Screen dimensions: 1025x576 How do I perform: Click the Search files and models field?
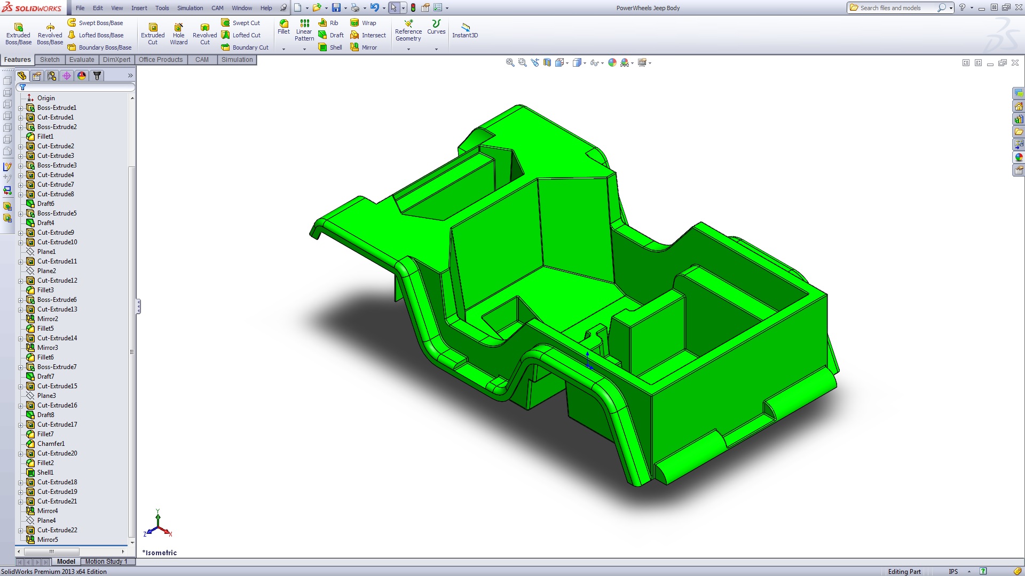click(x=897, y=8)
